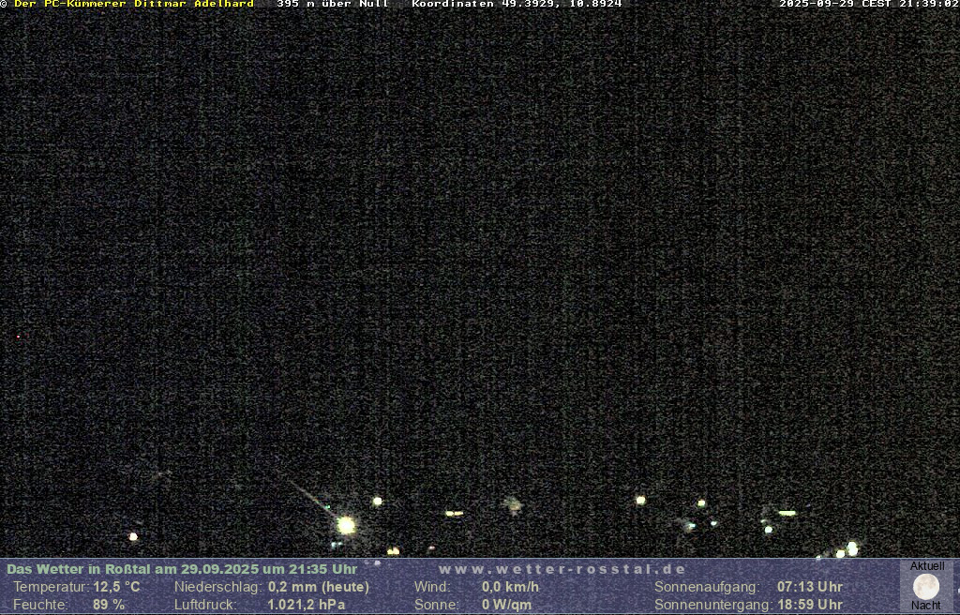Click the Koordinaten 49.3929, 10.8924 text
The height and width of the screenshot is (615, 960).
pos(517,4)
